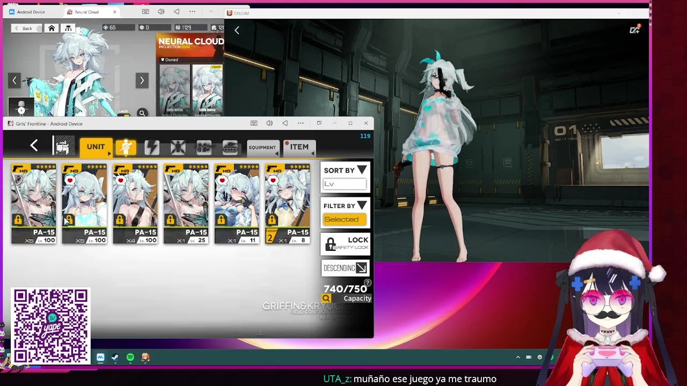This screenshot has height=386, width=687.
Task: Select PA-15 card Lv.8 Captain 2
Action: [x=288, y=204]
